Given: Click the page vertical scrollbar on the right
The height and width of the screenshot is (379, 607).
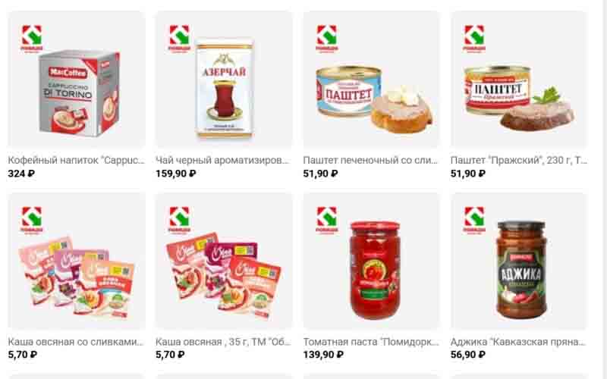Looking at the screenshot, I should (x=602, y=189).
